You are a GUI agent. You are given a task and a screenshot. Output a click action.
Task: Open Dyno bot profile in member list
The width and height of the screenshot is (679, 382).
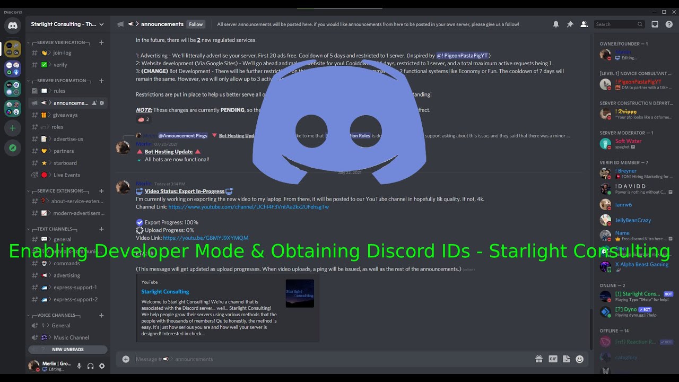pyautogui.click(x=637, y=312)
